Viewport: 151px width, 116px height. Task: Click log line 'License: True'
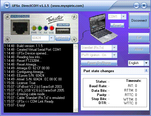[20, 83]
